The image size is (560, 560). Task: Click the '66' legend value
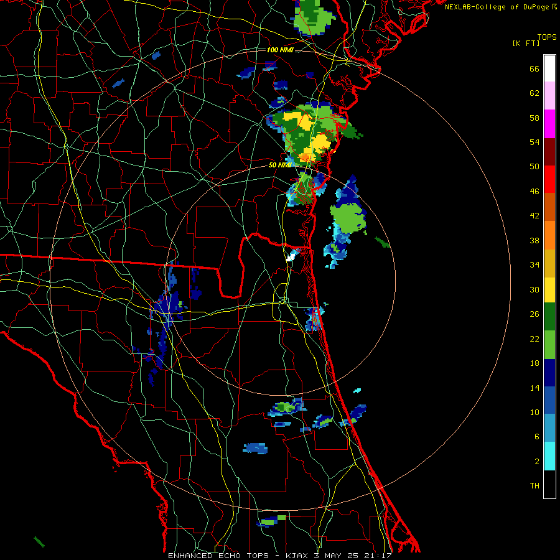point(534,68)
